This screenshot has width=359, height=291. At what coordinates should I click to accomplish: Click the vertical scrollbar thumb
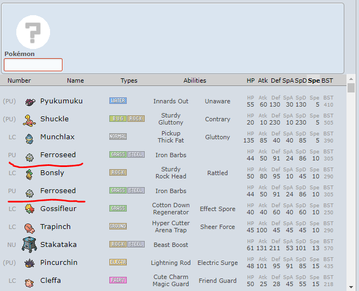coord(351,88)
